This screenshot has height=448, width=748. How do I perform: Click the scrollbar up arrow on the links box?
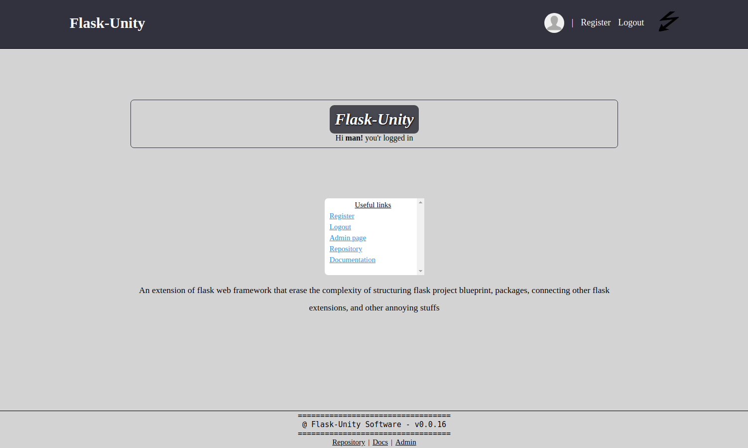click(x=420, y=201)
